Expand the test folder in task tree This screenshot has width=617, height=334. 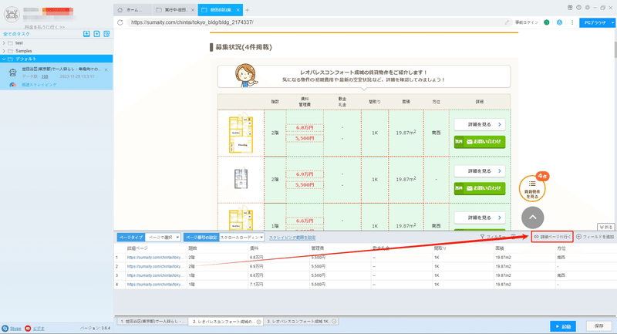[4, 43]
